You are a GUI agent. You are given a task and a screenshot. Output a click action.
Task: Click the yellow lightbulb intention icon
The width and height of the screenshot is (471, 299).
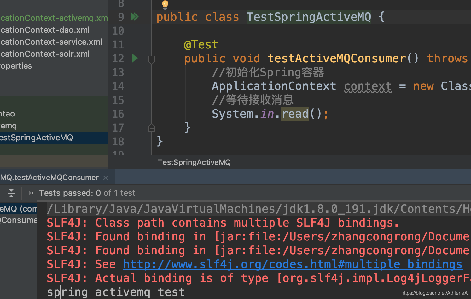click(x=165, y=4)
